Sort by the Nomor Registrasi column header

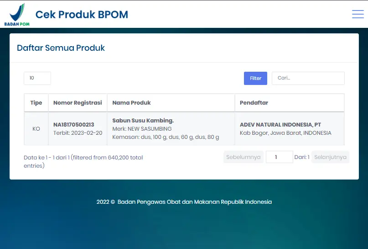[x=78, y=103]
